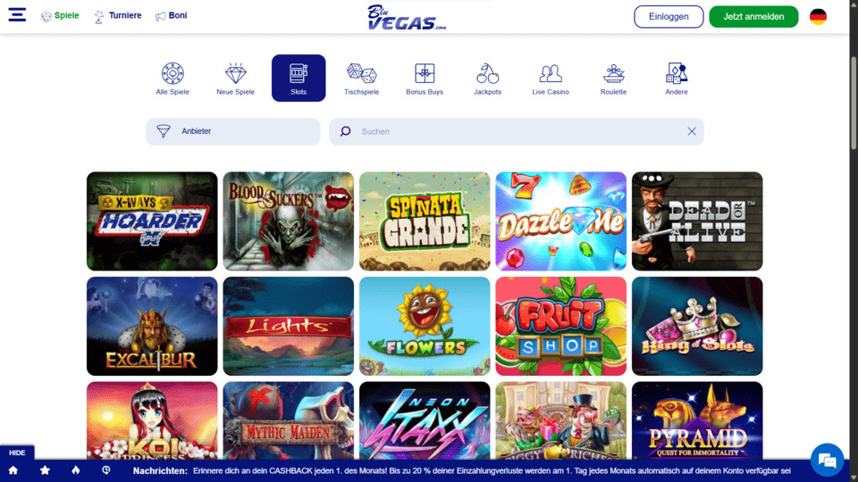Viewport: 858px width, 482px height.
Task: Click the home icon in bottom bar
Action: pyautogui.click(x=13, y=470)
